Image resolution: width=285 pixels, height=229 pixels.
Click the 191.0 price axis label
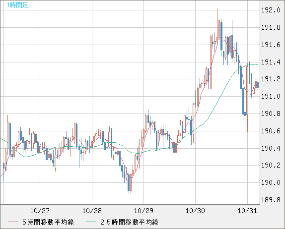point(271,96)
